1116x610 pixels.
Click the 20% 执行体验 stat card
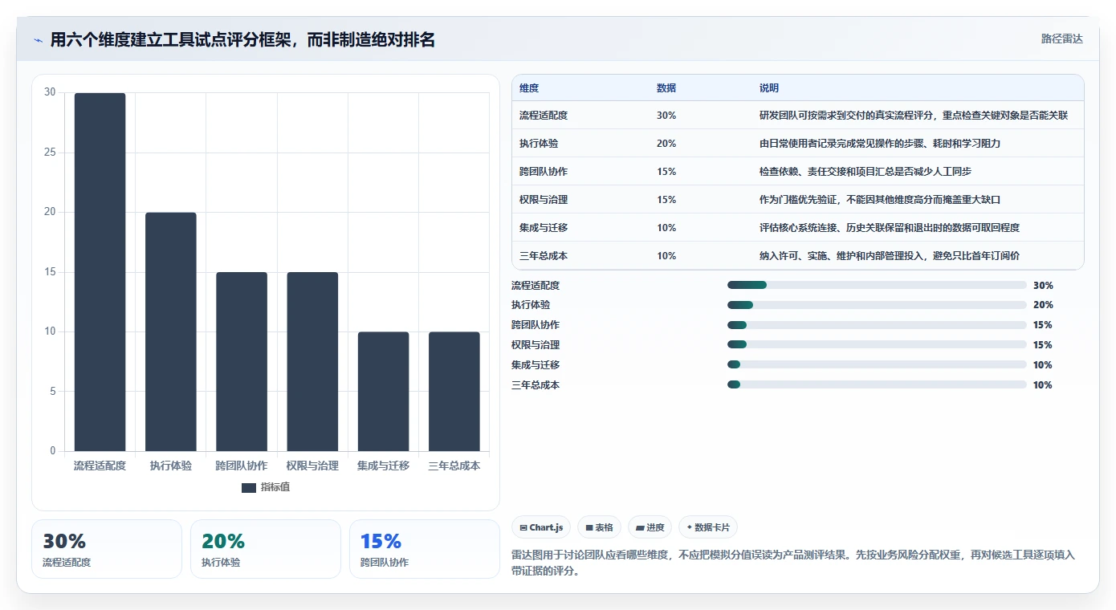pos(266,549)
